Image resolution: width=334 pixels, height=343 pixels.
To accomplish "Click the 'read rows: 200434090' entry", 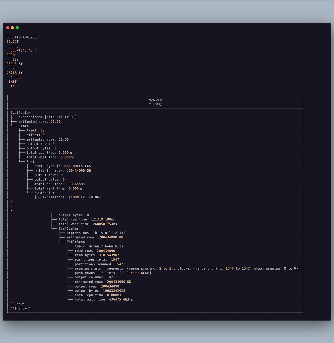I will click(x=95, y=251).
